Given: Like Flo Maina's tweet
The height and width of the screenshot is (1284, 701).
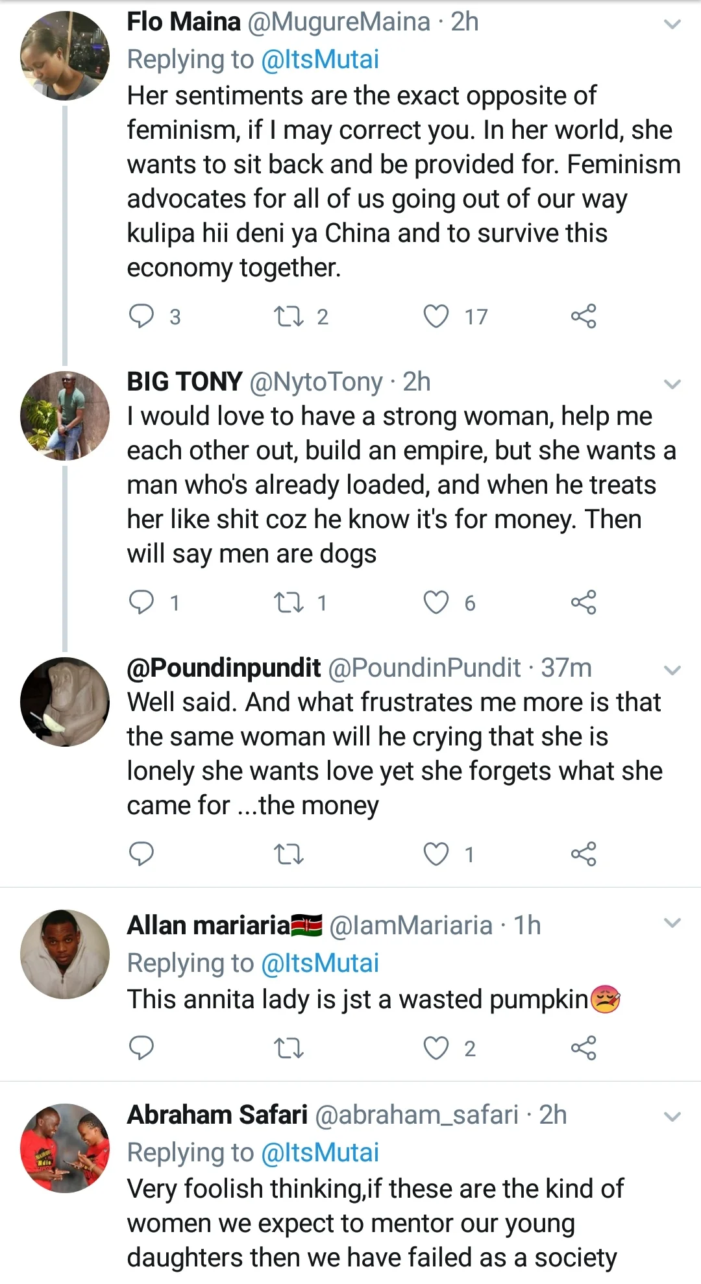Looking at the screenshot, I should (x=436, y=316).
